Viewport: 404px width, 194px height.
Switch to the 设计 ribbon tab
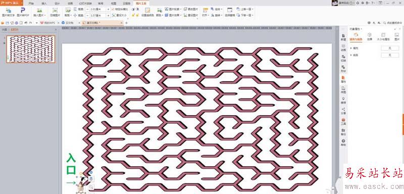[x=57, y=4]
